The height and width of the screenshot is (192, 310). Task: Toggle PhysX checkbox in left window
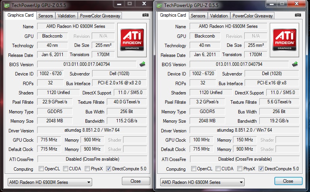(x=87, y=169)
